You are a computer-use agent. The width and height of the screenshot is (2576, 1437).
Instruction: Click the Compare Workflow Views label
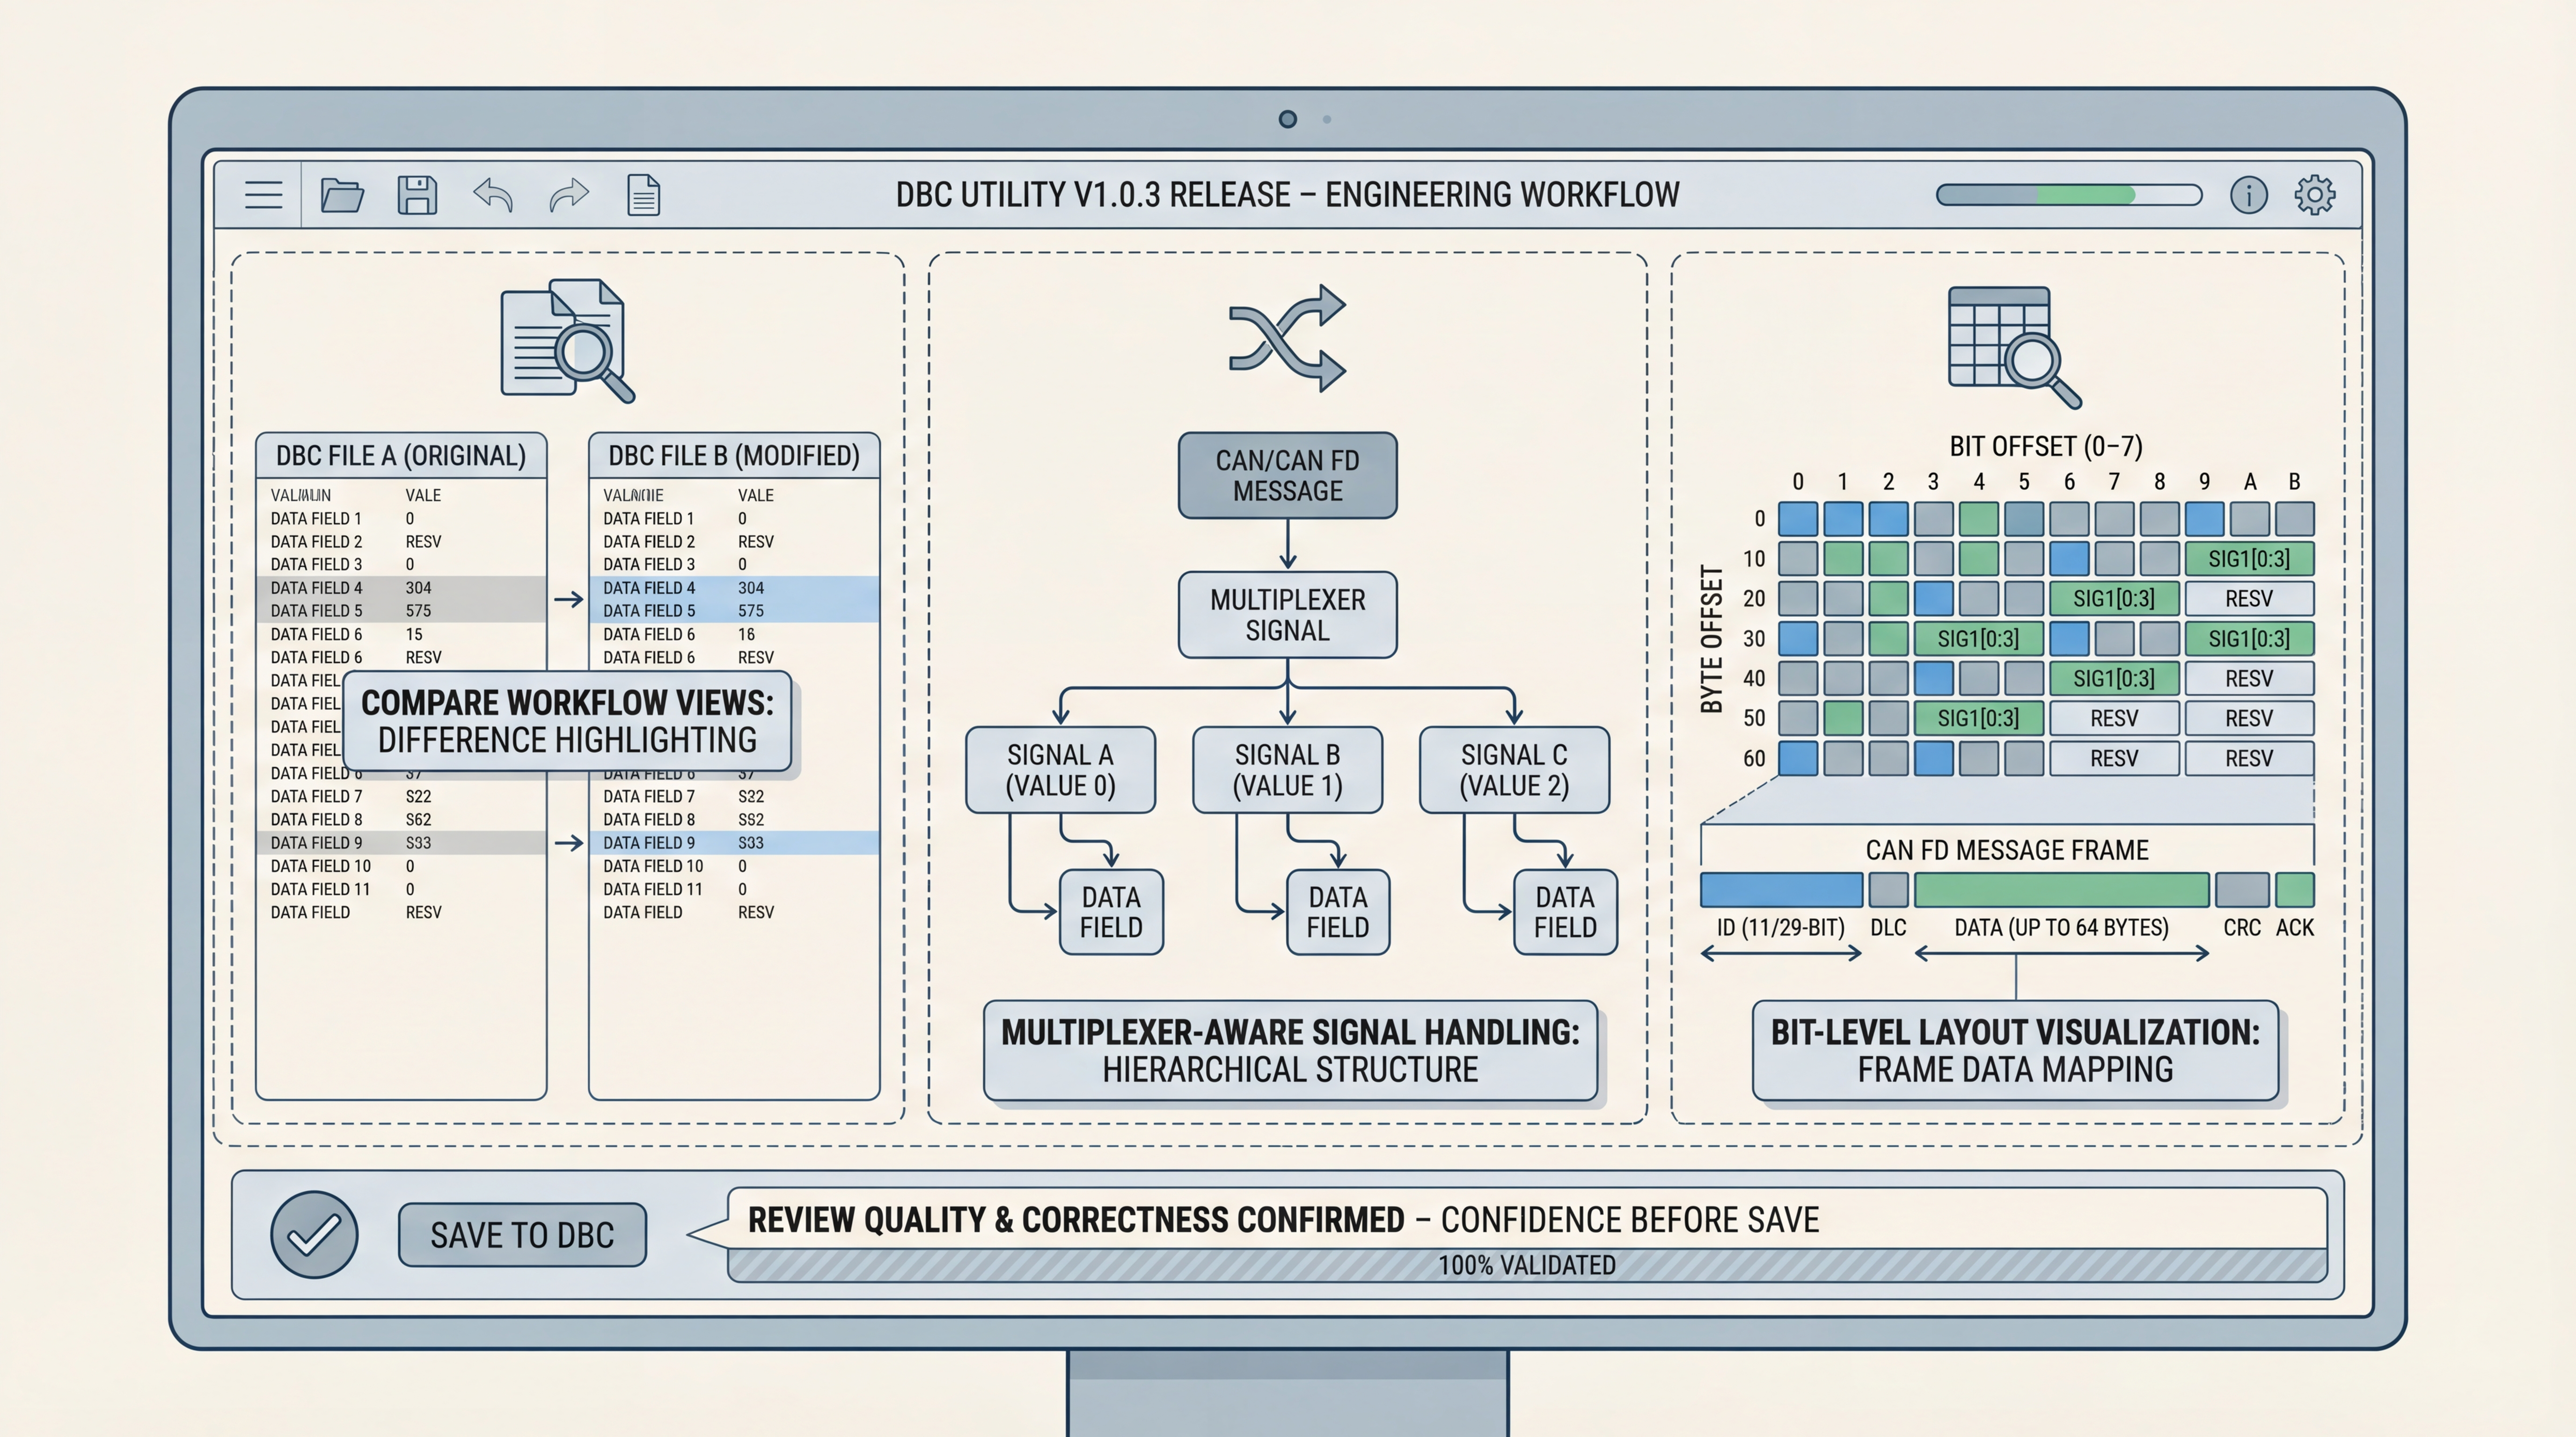coord(567,721)
